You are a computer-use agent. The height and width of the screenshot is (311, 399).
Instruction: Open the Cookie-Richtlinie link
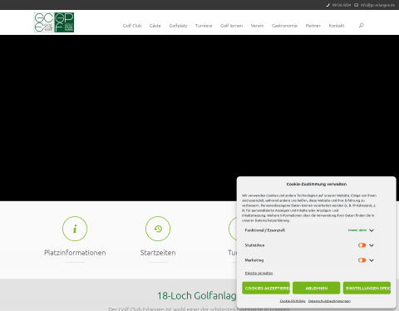click(293, 301)
